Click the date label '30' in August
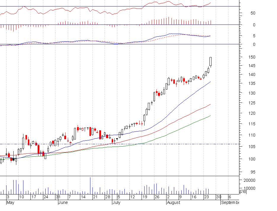Viewport: 277px width, 211px height. coord(219,197)
